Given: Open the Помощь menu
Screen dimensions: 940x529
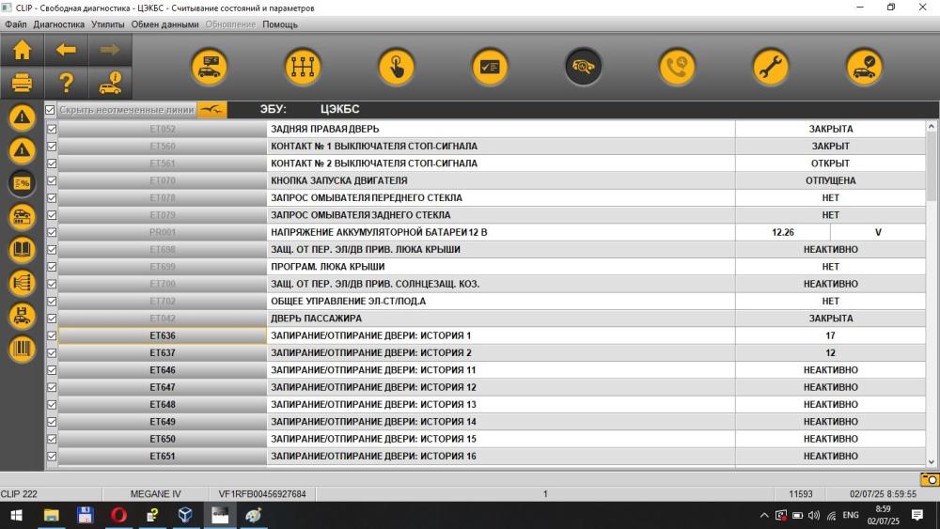Looking at the screenshot, I should pos(280,24).
